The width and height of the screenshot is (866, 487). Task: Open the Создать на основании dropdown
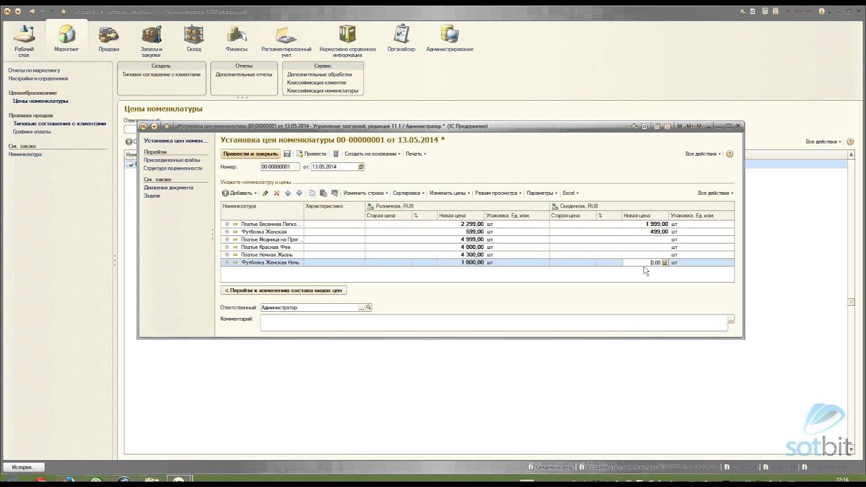(372, 154)
